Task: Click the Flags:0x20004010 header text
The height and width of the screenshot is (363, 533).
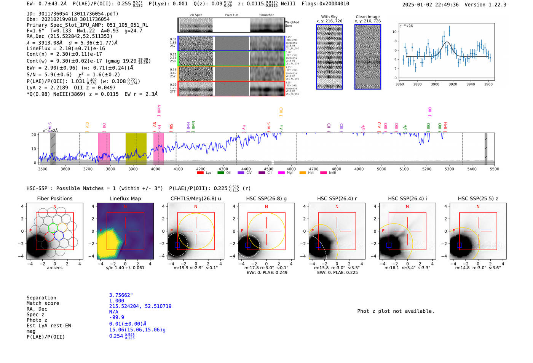Action: [326, 4]
